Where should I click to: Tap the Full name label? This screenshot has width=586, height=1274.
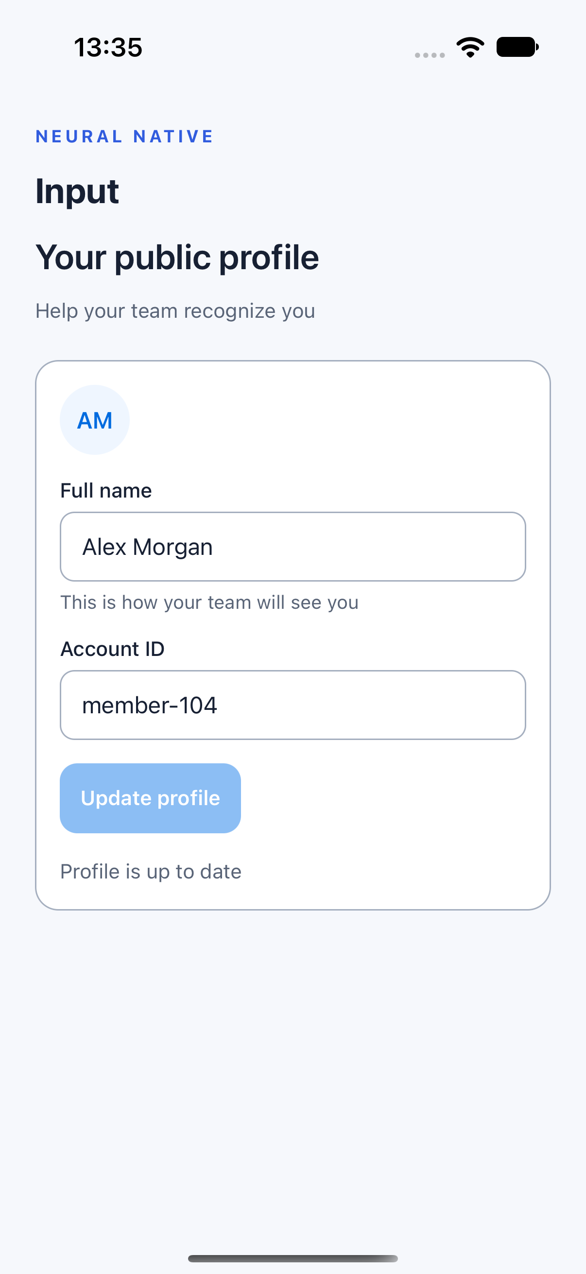(106, 491)
